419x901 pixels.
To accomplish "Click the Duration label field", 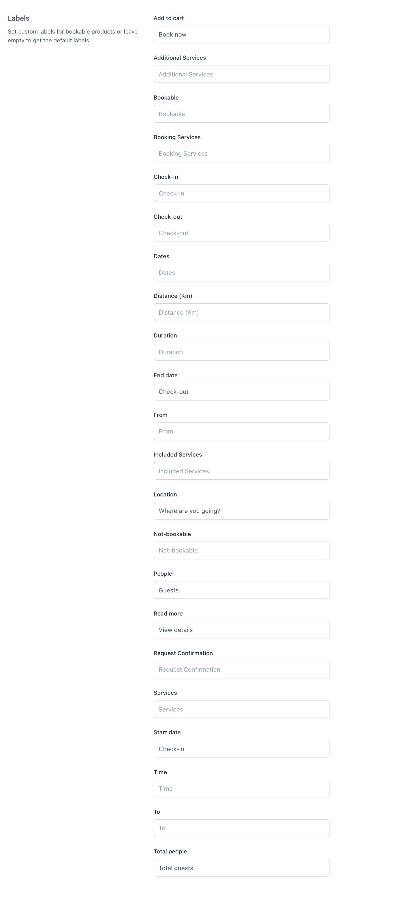I will [242, 352].
